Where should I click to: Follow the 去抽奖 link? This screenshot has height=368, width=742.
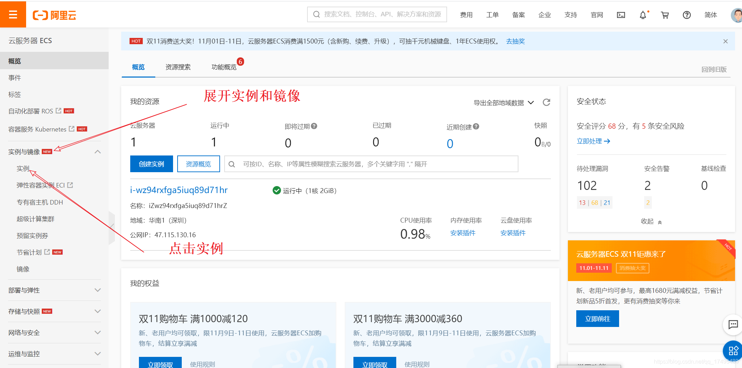[x=515, y=41]
